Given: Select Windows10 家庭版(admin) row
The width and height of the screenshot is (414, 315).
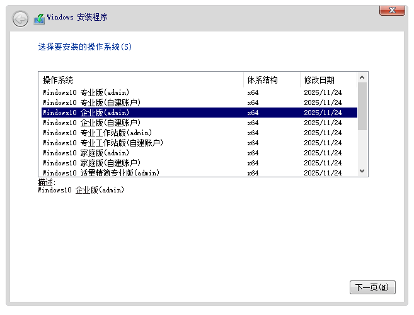Looking at the screenshot, I should point(199,153).
